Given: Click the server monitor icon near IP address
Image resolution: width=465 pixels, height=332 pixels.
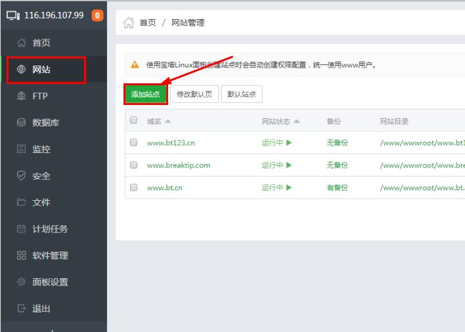Looking at the screenshot, I should (13, 15).
